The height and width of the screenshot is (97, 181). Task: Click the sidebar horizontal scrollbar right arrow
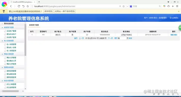(23, 91)
